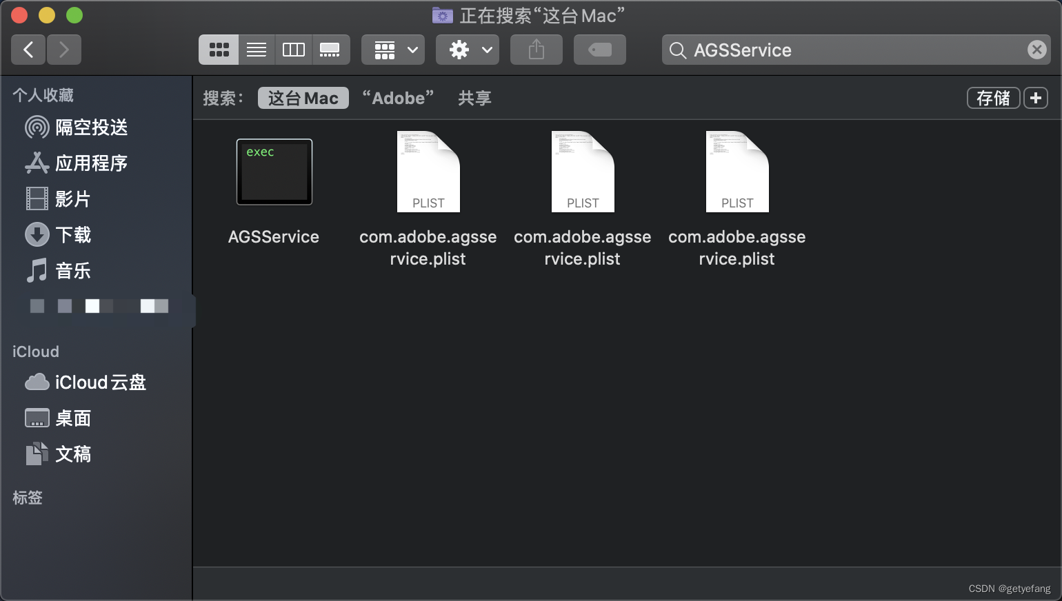Select the first com.adobe.agsservice.plist file icon

(x=428, y=172)
